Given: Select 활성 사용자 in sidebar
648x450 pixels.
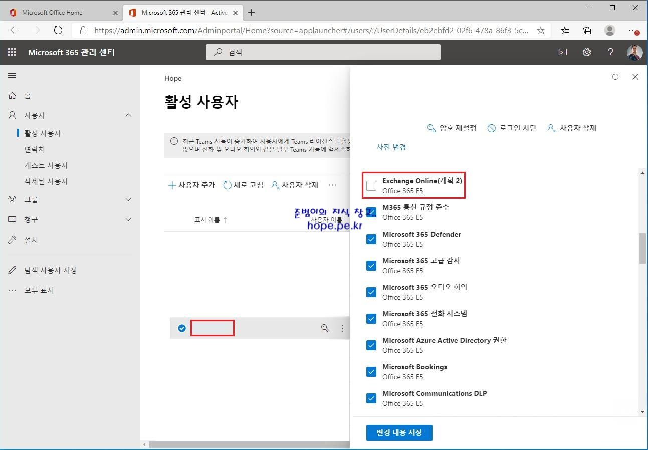Looking at the screenshot, I should pyautogui.click(x=43, y=133).
